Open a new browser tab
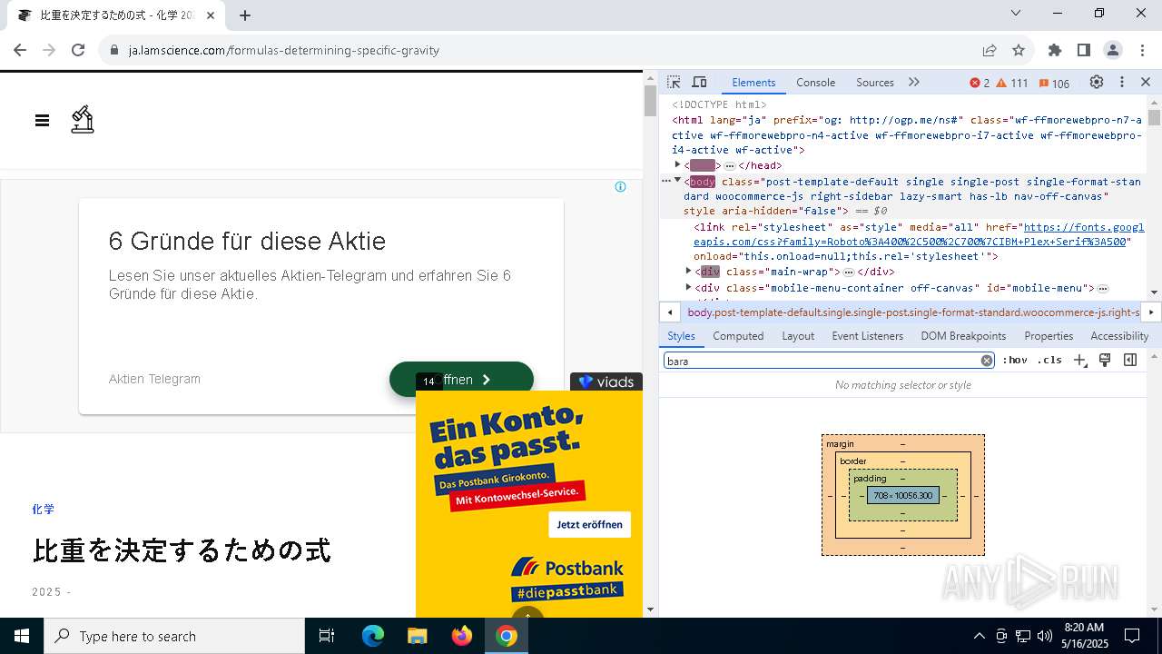 pos(245,15)
